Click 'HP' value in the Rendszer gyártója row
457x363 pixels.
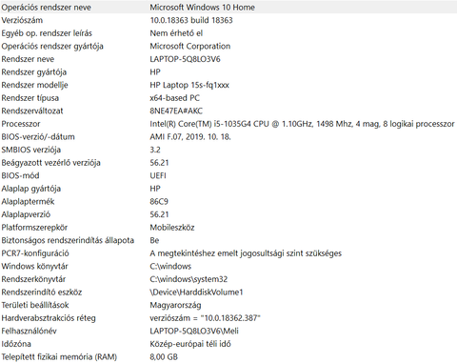point(155,72)
